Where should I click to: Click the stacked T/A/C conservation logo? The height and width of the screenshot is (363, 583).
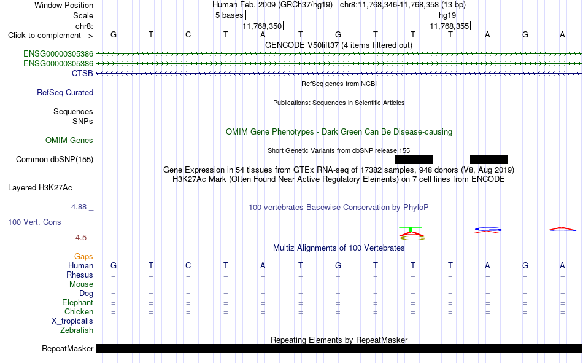click(x=412, y=233)
